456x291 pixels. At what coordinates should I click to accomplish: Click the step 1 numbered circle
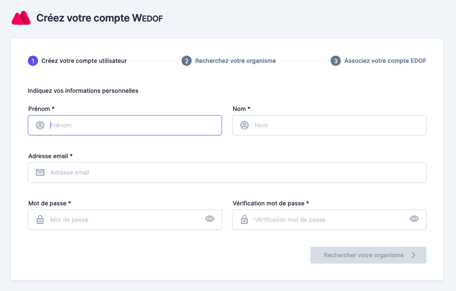(33, 61)
